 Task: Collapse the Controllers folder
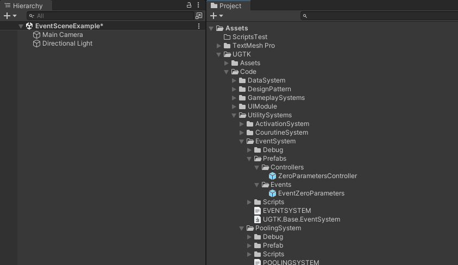[257, 167]
